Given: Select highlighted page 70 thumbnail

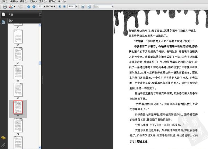Looking at the screenshot, I should [x=18, y=107].
